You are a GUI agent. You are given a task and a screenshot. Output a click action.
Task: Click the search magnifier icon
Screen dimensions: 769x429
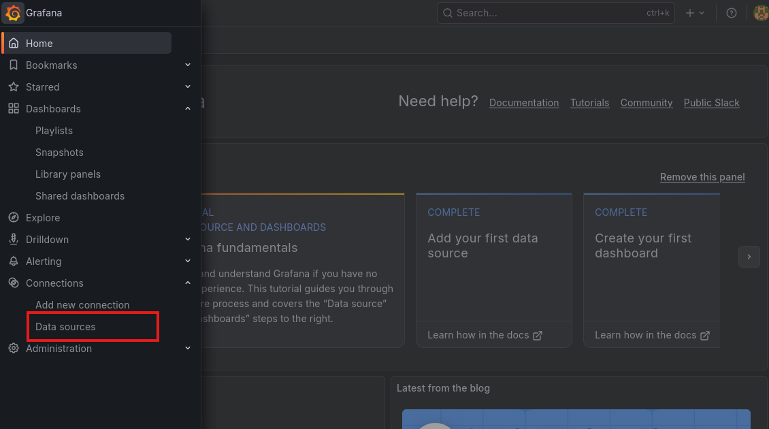447,13
